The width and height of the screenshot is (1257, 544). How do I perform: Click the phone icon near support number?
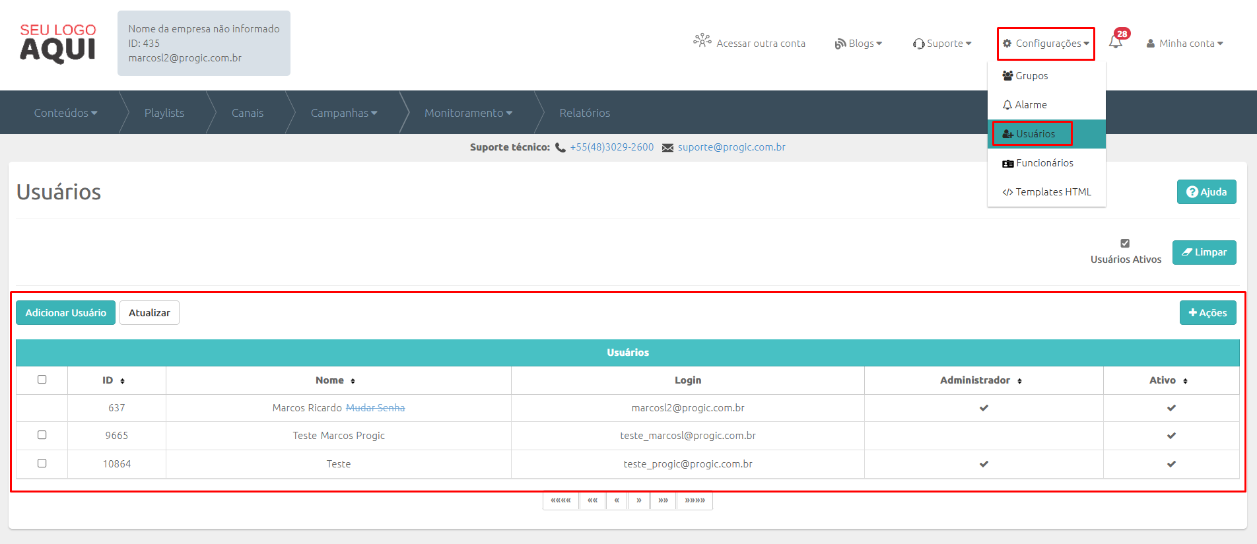(x=561, y=148)
